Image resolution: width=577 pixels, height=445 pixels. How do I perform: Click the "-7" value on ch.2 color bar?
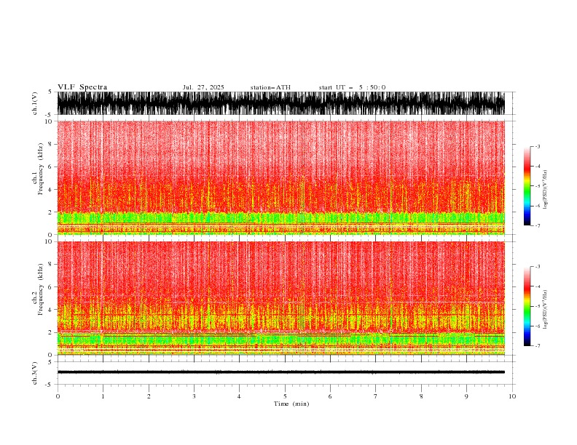537,345
